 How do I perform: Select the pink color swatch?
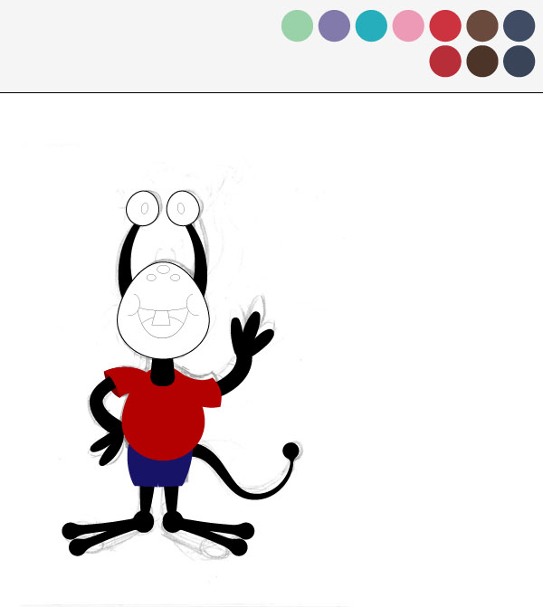pos(408,25)
